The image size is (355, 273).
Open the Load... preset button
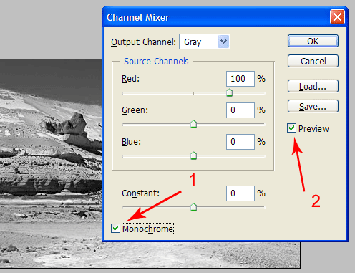point(313,86)
